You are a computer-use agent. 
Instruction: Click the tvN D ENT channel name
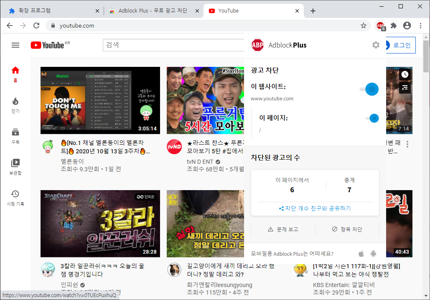point(200,162)
